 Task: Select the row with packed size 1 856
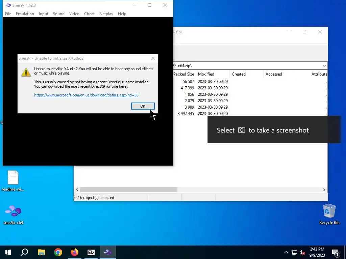point(250,94)
